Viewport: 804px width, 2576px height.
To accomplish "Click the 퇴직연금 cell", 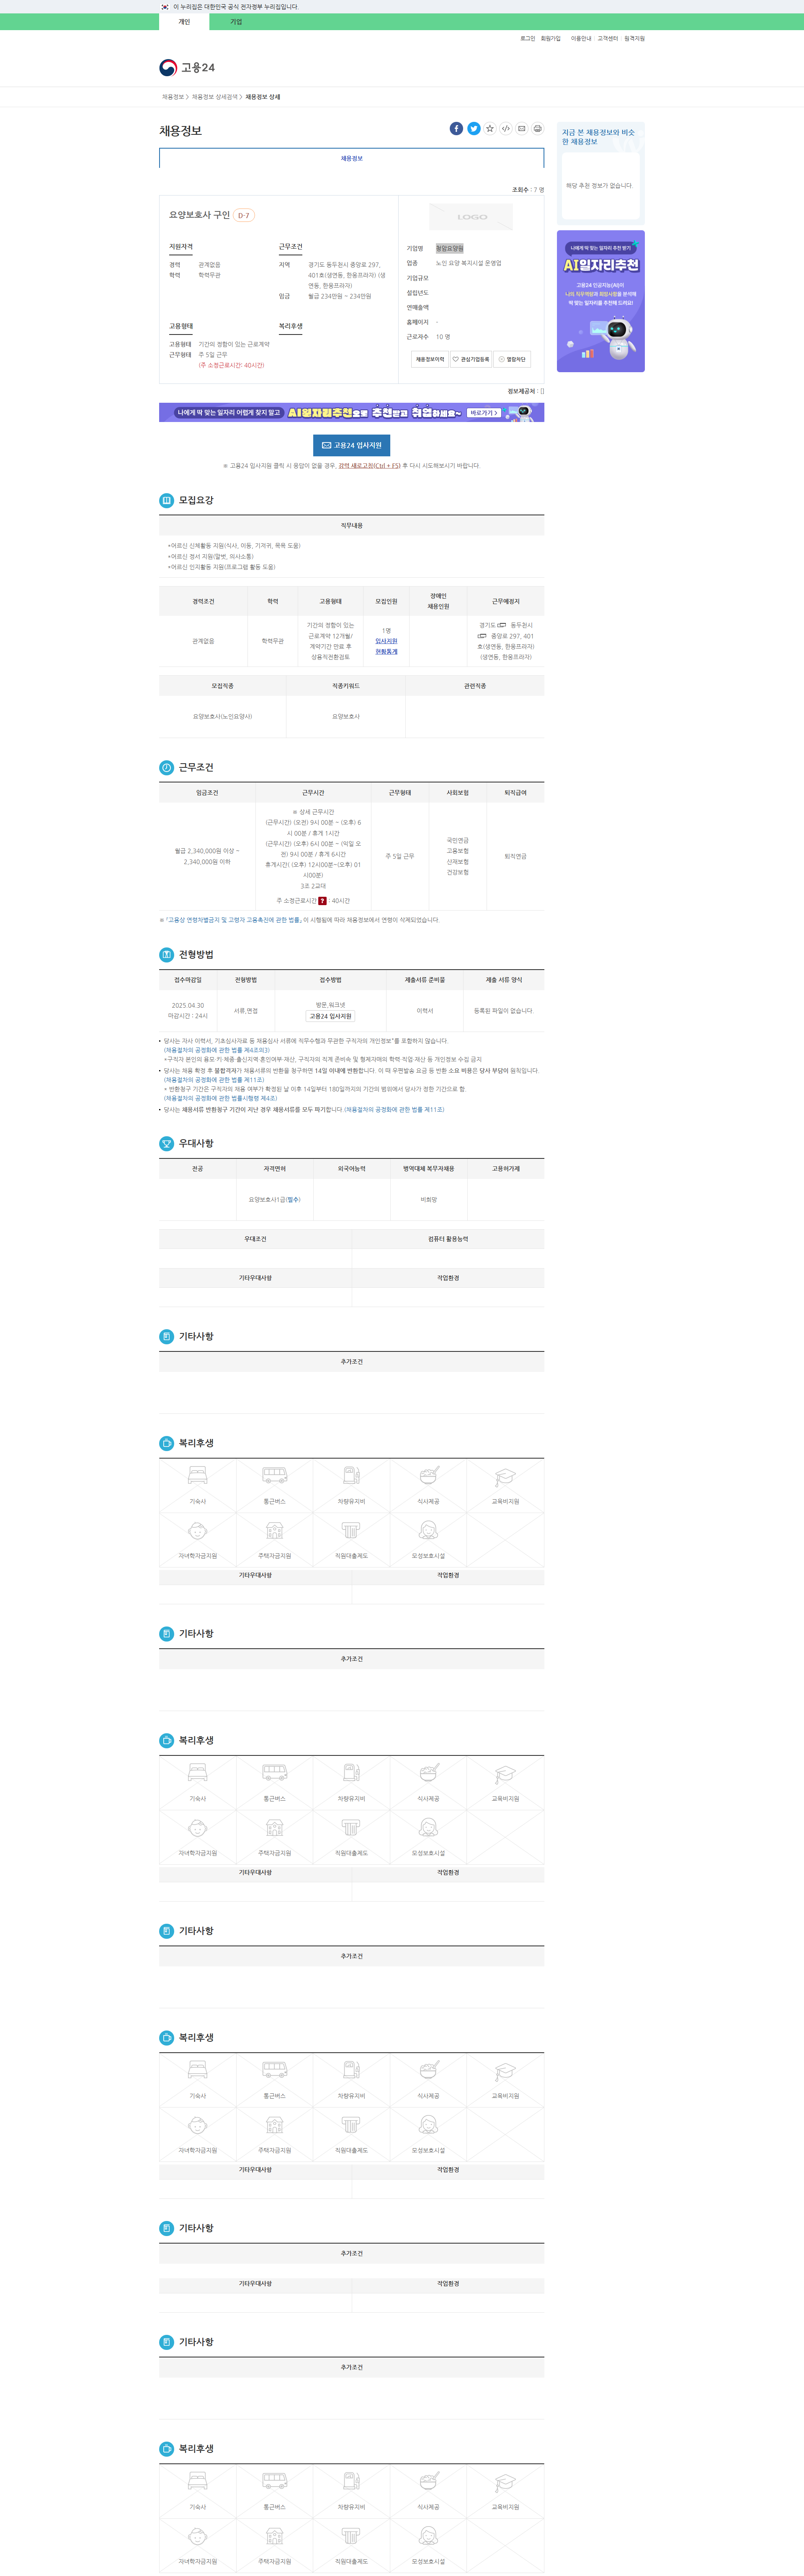I will coord(515,856).
